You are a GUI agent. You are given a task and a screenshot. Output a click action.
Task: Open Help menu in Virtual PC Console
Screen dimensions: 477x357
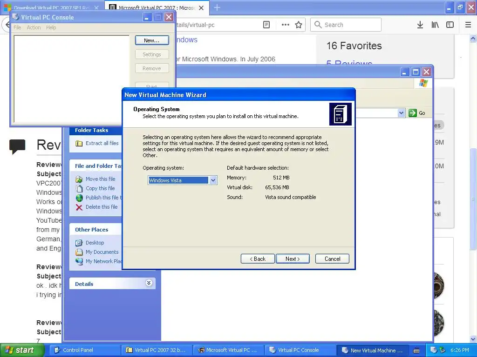click(51, 27)
